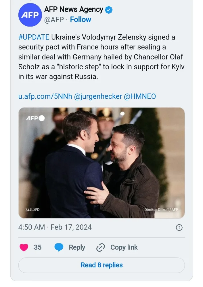Click the chain link icon
Image resolution: width=203 pixels, height=287 pixels.
tap(100, 247)
